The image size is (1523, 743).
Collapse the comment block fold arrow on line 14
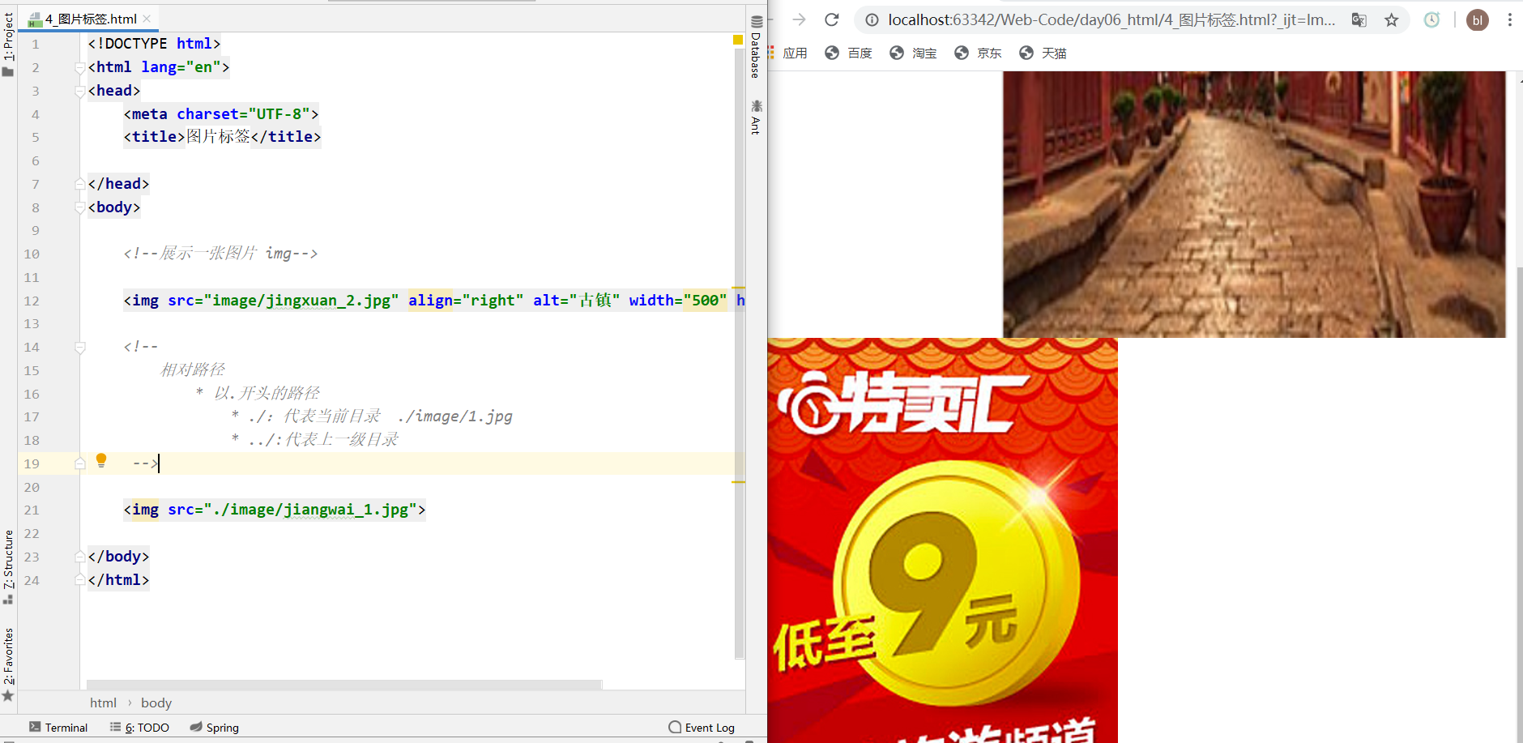click(x=79, y=347)
